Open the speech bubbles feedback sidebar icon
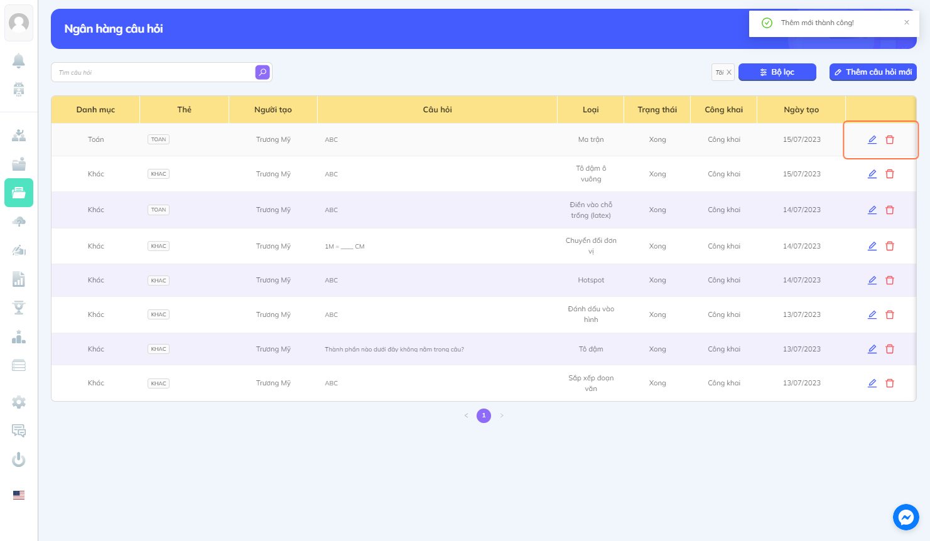 pos(19,431)
